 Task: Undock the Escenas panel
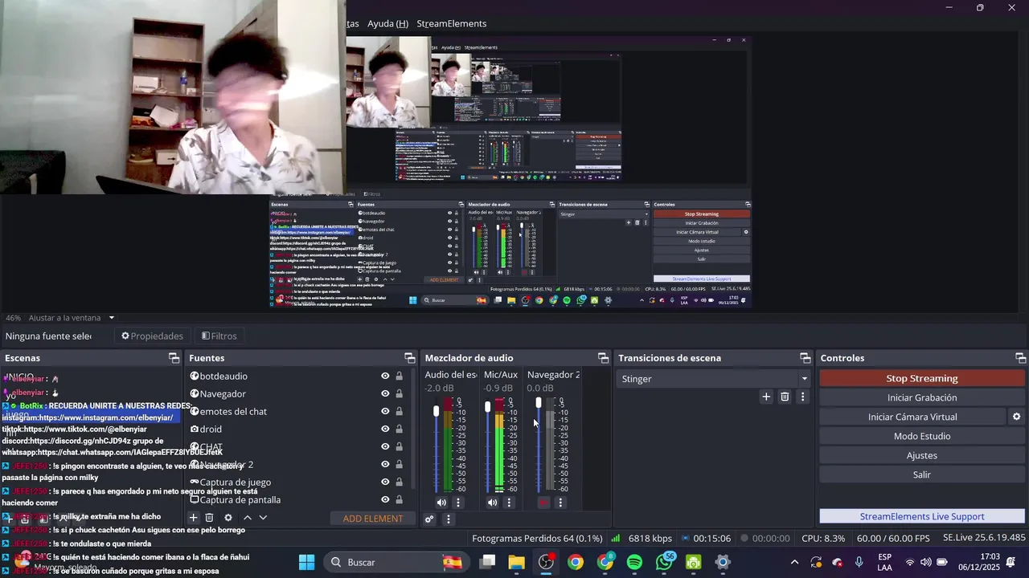(x=174, y=358)
